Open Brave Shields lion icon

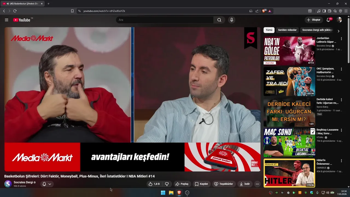click(x=264, y=11)
